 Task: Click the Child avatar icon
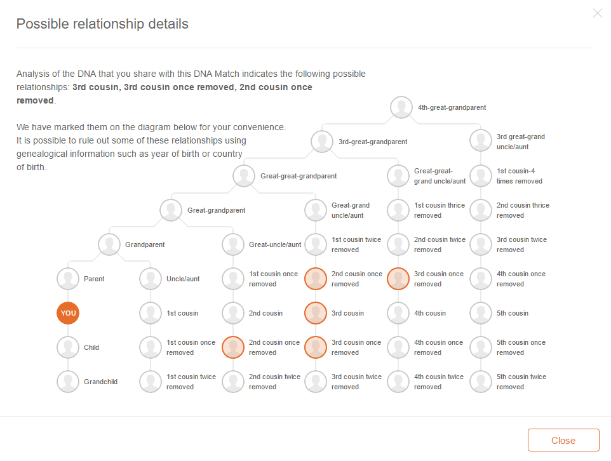[68, 347]
